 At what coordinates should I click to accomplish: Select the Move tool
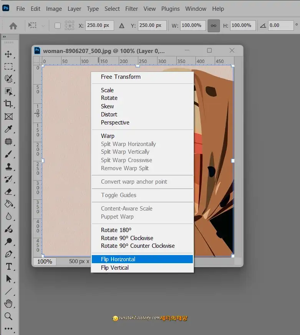click(x=8, y=54)
